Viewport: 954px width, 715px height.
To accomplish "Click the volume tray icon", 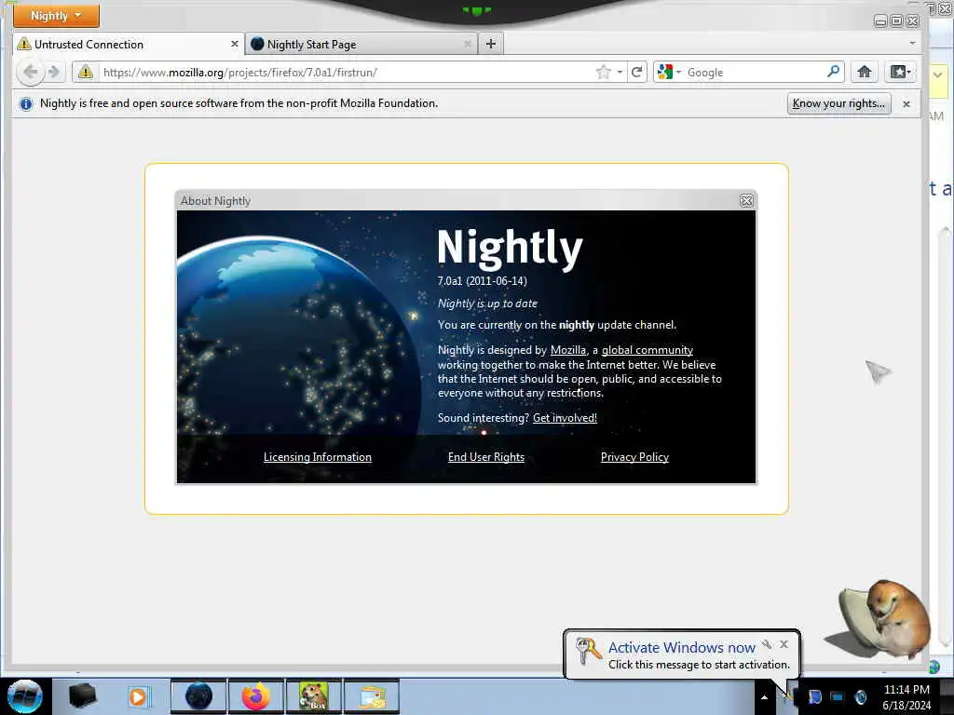I will [x=860, y=697].
